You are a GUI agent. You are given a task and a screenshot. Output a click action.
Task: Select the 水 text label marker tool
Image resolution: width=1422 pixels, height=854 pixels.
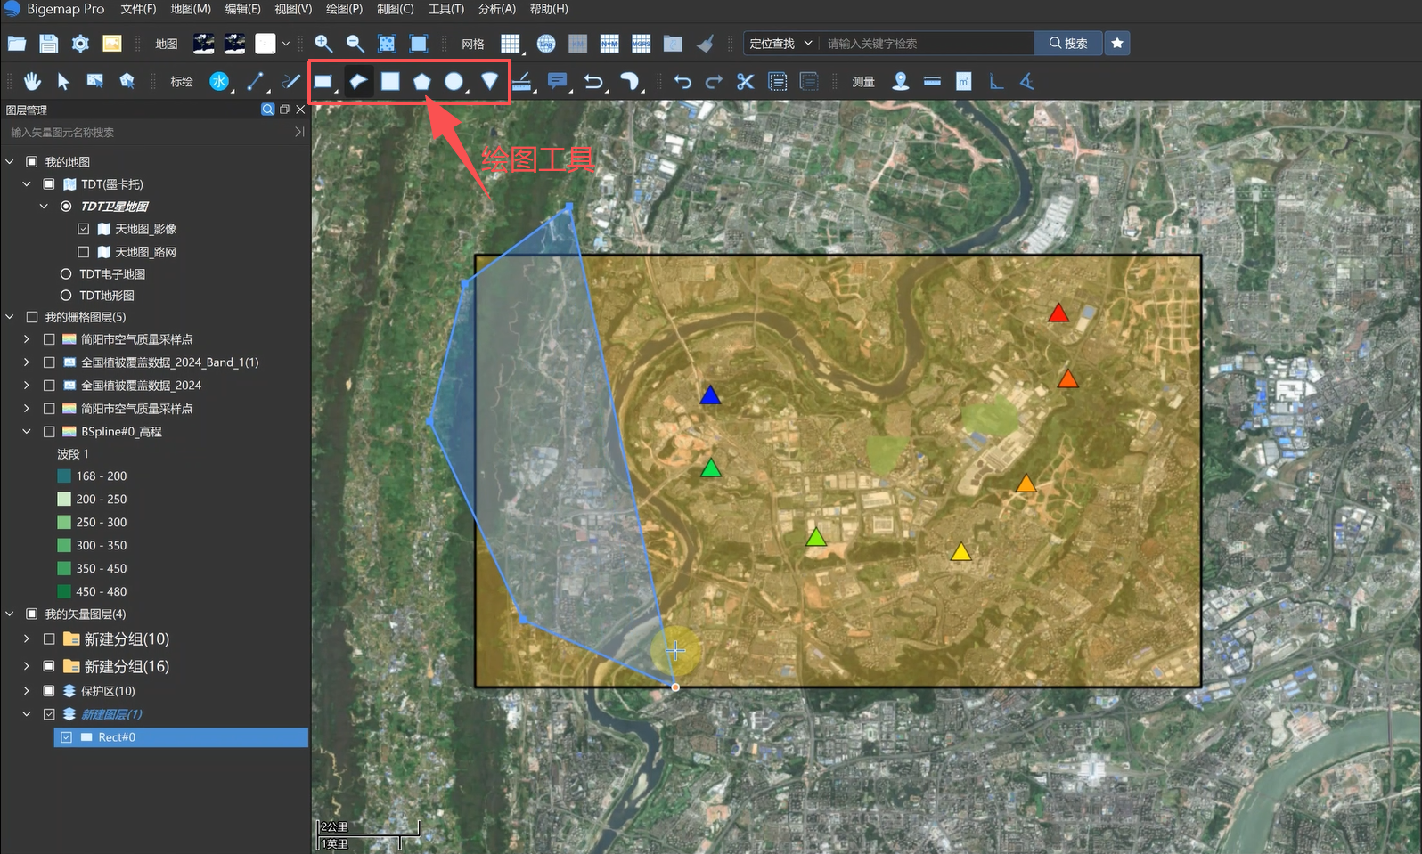(x=219, y=81)
